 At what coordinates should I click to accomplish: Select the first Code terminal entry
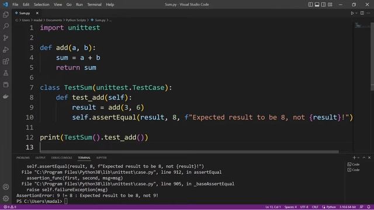pyautogui.click(x=354, y=164)
